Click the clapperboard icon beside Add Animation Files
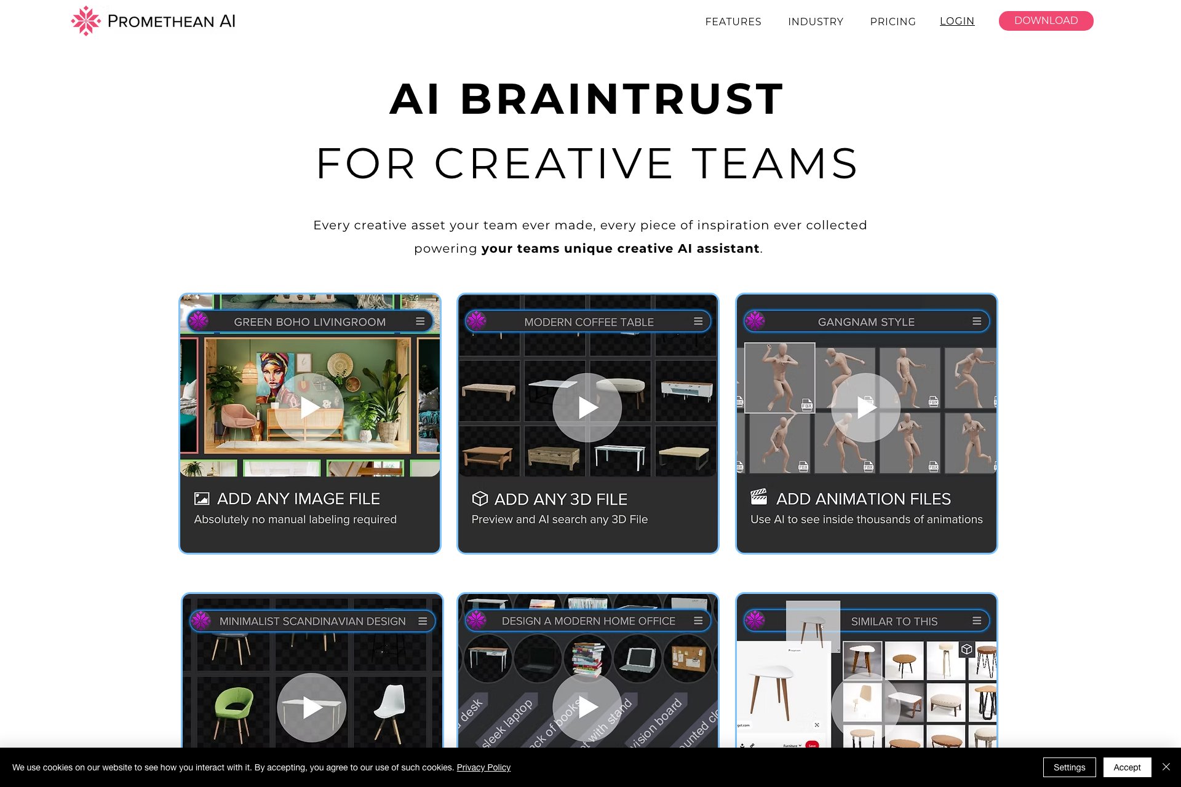Screen dimensions: 1181x787 pos(759,497)
